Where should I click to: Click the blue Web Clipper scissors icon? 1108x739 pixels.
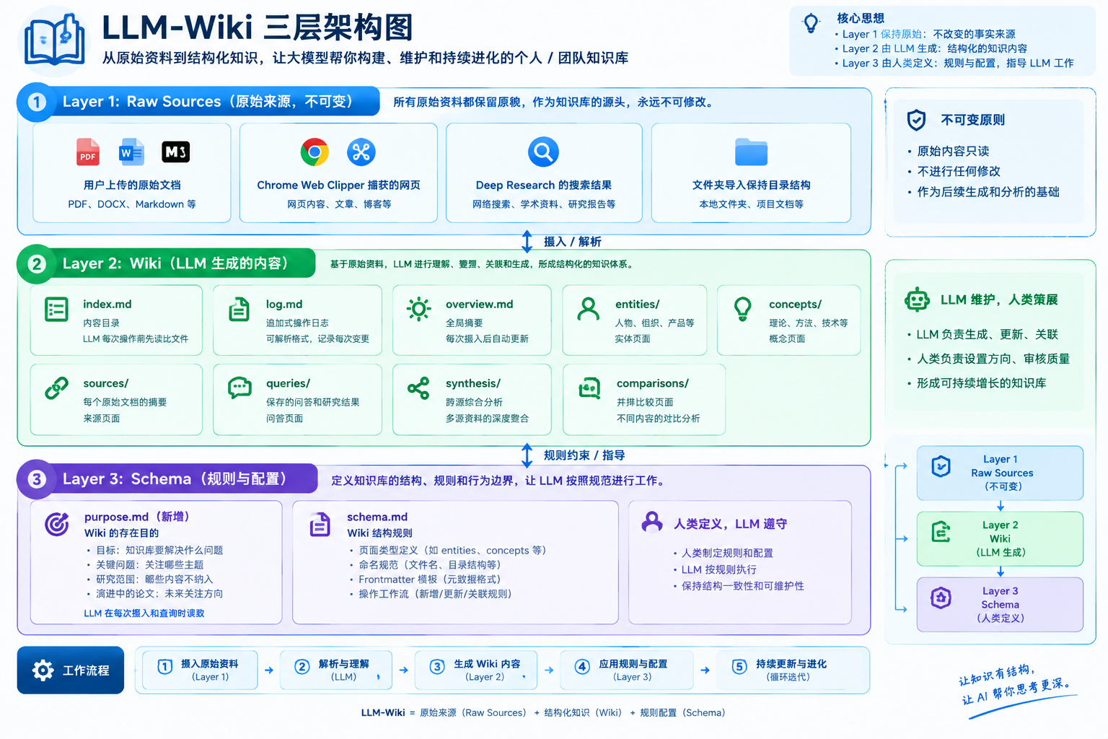361,152
